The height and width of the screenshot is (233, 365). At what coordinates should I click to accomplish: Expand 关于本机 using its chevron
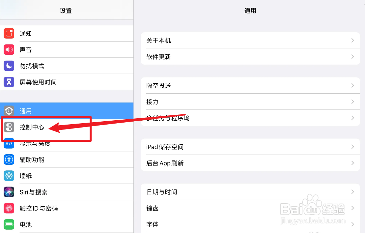coord(352,41)
